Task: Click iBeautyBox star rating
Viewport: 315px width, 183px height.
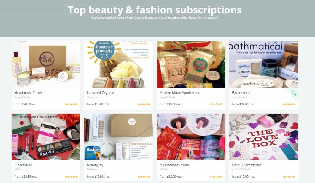Action: (x=71, y=177)
